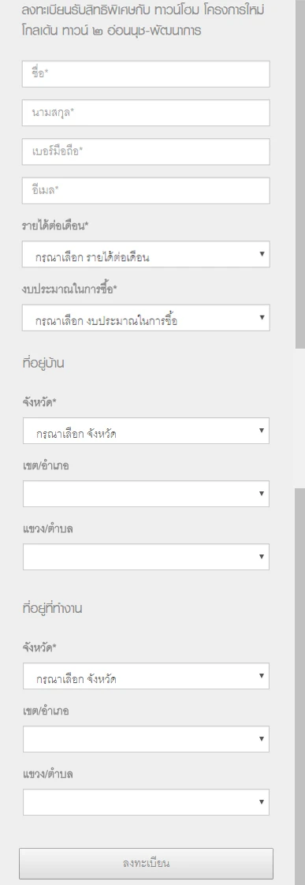305x885 pixels.
Task: Click the arrow on purchase budget select
Action: coord(262,317)
